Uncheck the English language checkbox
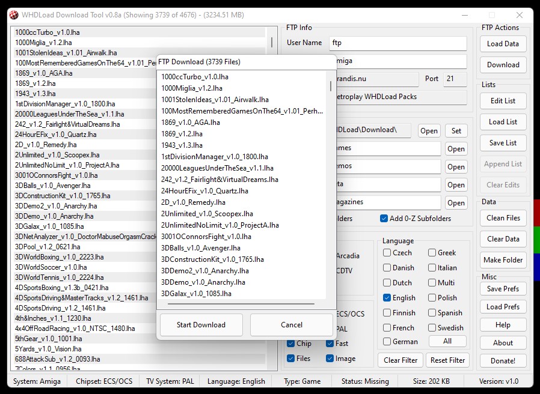Screen dimensions: 540x394 pyautogui.click(x=387, y=298)
